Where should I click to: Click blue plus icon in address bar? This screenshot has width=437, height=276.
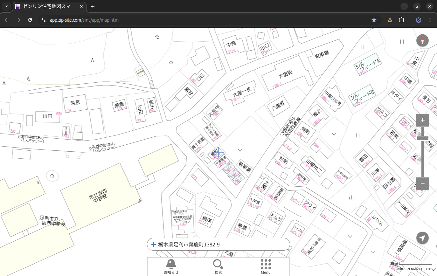tap(153, 245)
